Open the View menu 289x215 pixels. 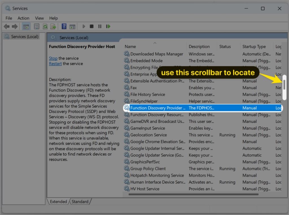(x=39, y=18)
